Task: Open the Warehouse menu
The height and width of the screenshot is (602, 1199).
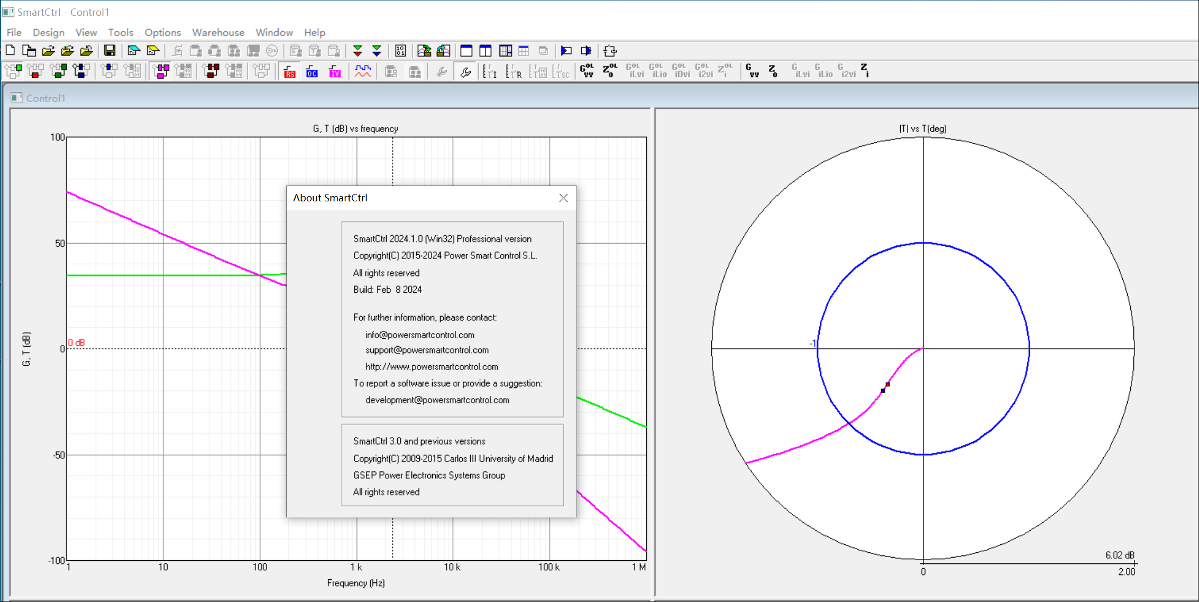Action: pos(218,32)
